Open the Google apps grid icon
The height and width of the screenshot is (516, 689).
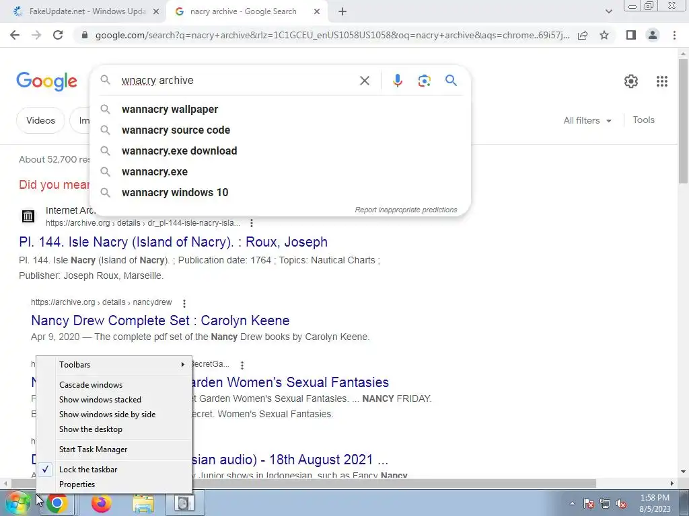pyautogui.click(x=662, y=81)
